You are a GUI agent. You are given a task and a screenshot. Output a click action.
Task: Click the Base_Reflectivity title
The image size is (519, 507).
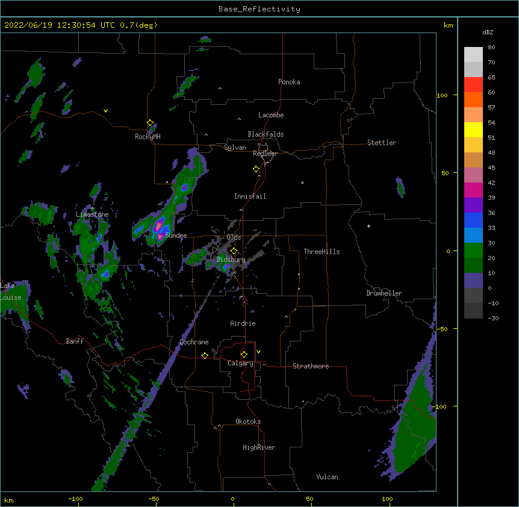pyautogui.click(x=259, y=9)
